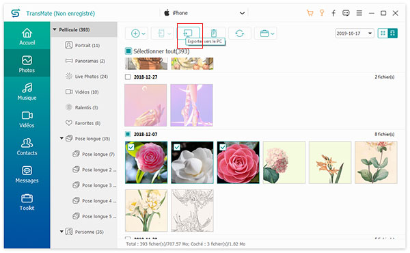Open the Photos section in sidebar
Image resolution: width=410 pixels, height=253 pixels.
tap(27, 64)
